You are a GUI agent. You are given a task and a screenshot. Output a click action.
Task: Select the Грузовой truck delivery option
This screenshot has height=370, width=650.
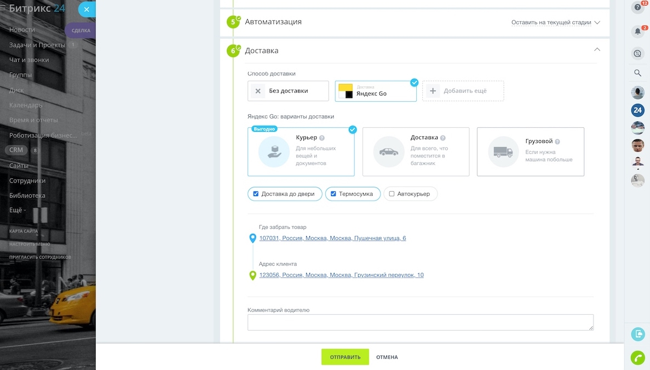click(530, 150)
